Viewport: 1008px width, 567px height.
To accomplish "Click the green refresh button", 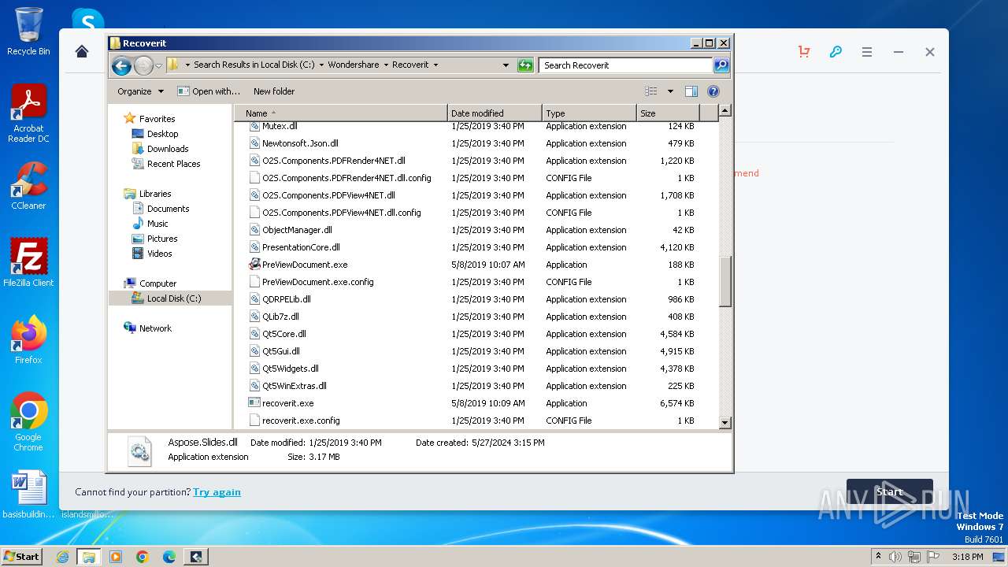I will click(x=525, y=65).
